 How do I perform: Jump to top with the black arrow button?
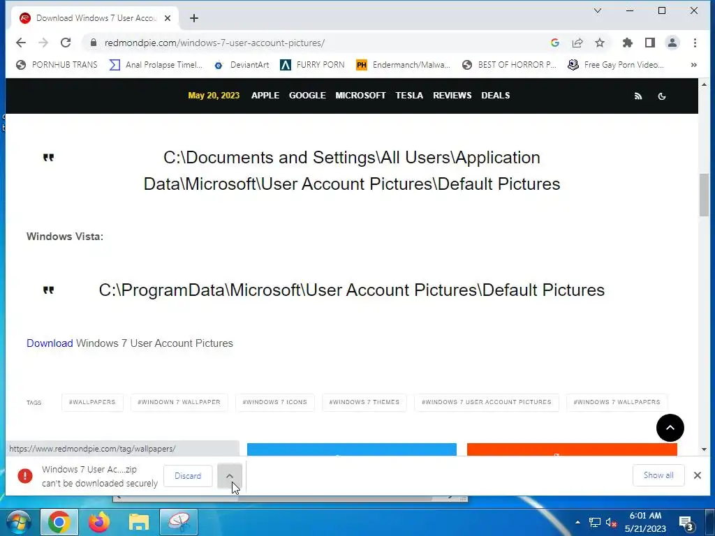(670, 428)
